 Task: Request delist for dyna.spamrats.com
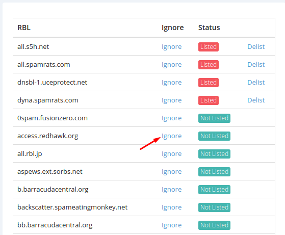click(x=256, y=100)
